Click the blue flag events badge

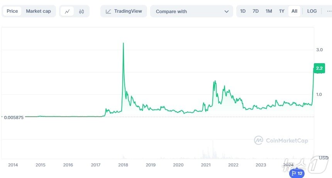296,173
